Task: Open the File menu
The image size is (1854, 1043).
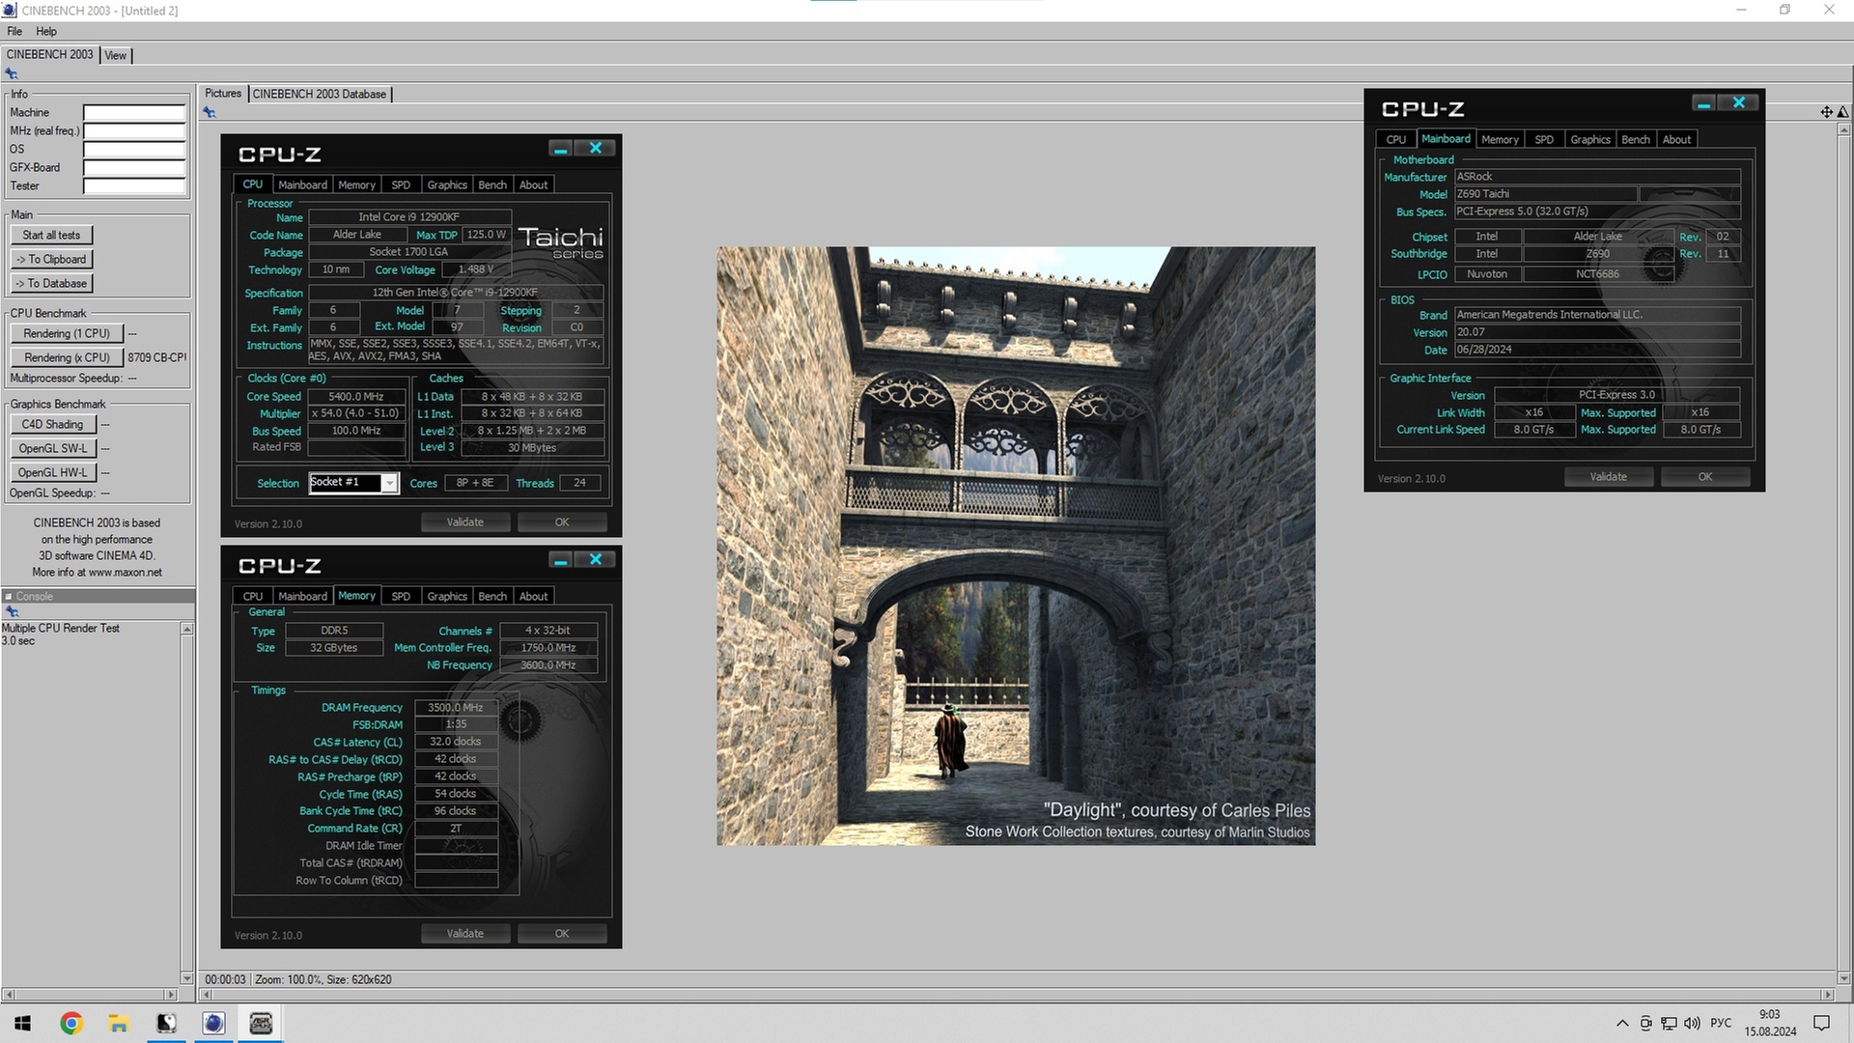Action: coord(14,31)
